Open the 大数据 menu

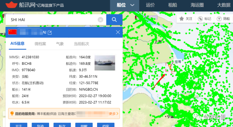(224, 5)
